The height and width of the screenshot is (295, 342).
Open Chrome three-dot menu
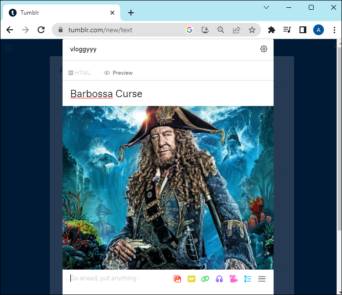[334, 30]
